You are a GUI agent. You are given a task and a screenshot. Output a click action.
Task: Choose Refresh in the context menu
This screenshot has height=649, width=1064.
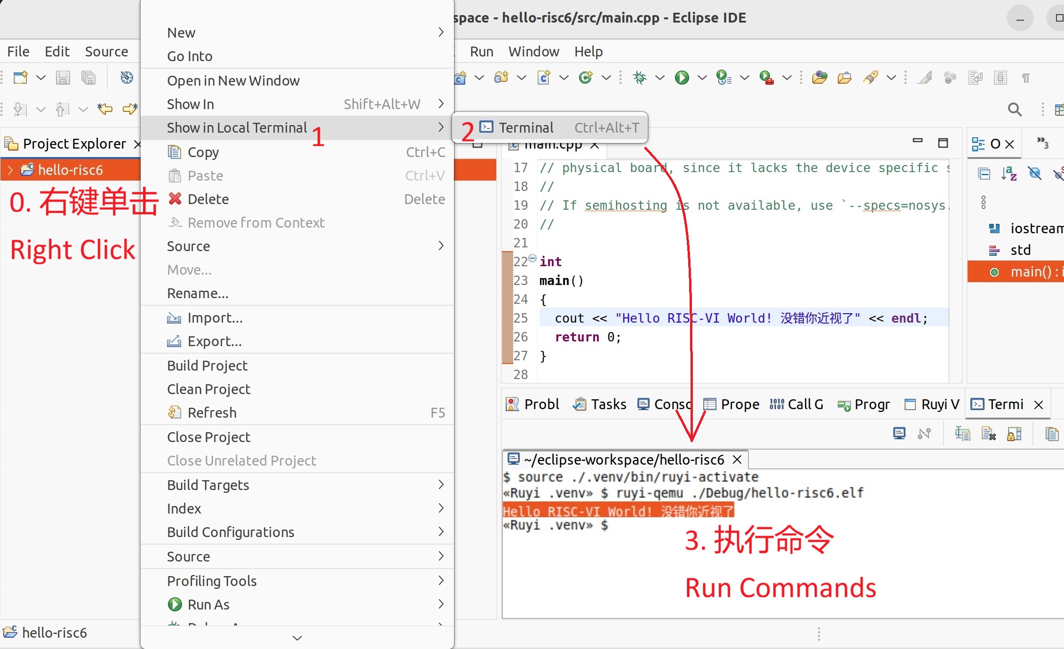click(212, 412)
